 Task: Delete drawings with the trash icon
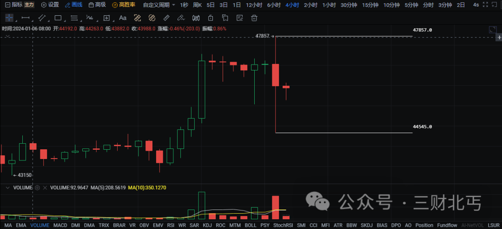tap(254, 18)
